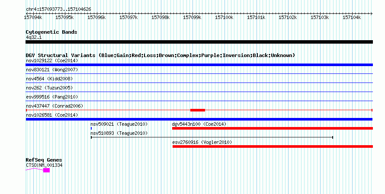385x194 pixels.
Task: Click the 157104k ruler tick label
Action: click(352, 17)
